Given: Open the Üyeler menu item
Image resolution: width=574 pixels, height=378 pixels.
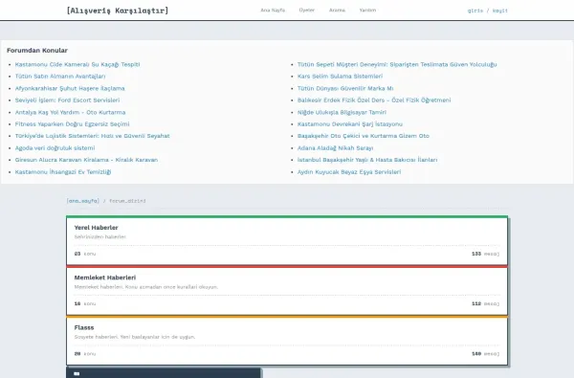Looking at the screenshot, I should (x=307, y=11).
